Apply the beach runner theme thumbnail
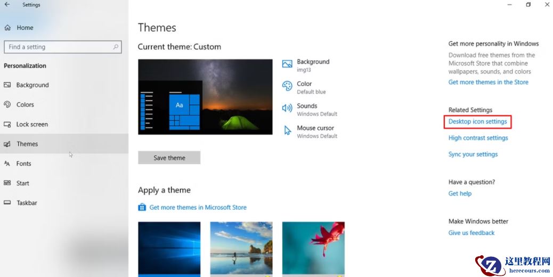The width and height of the screenshot is (553, 277). click(241, 249)
